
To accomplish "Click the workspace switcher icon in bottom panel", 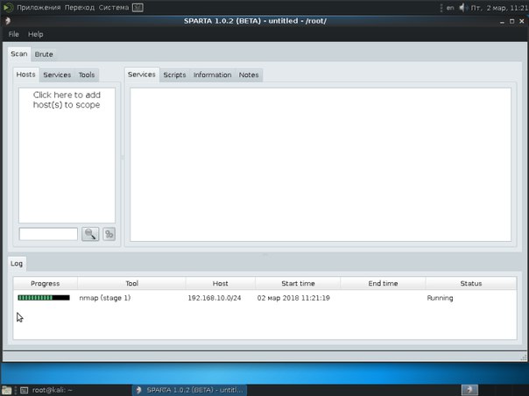I will tap(470, 390).
